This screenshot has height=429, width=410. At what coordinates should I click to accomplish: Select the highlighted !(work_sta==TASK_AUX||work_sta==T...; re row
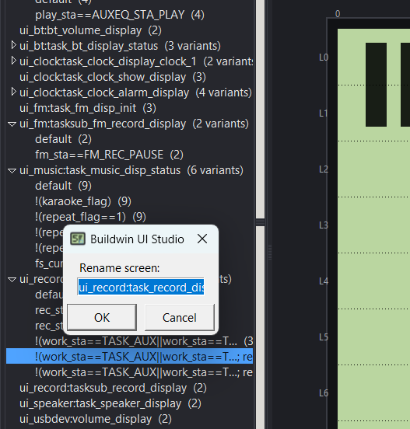click(129, 356)
